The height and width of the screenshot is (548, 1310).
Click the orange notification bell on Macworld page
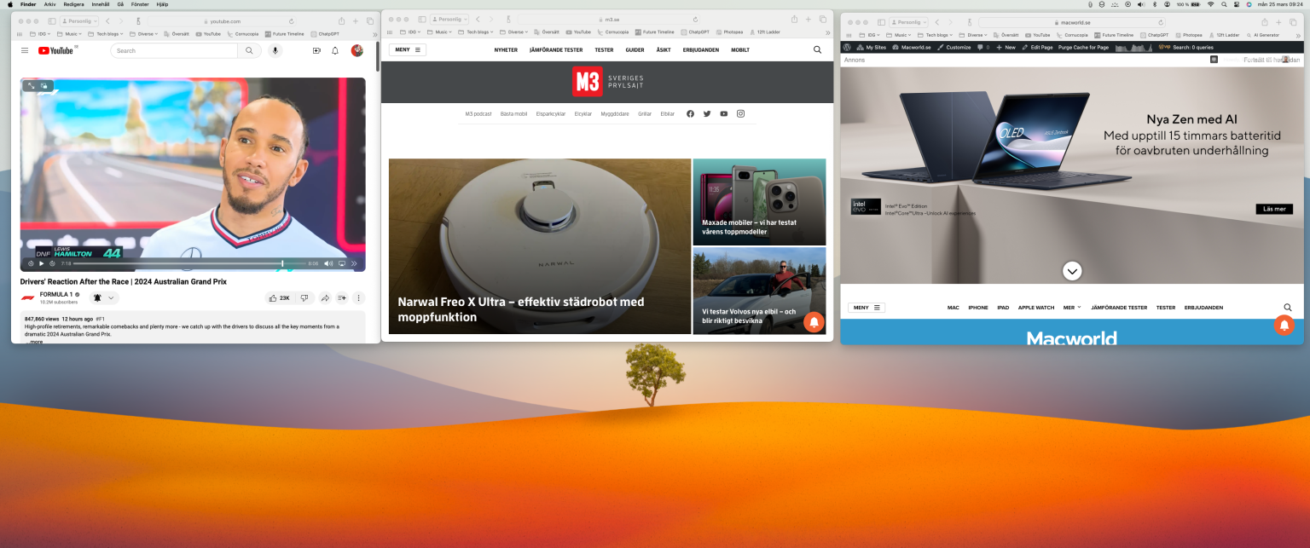point(1284,325)
